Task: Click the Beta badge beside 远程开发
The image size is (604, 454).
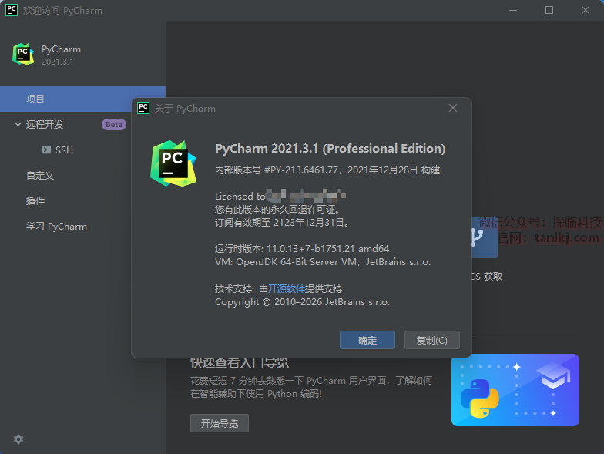Action: coord(114,124)
